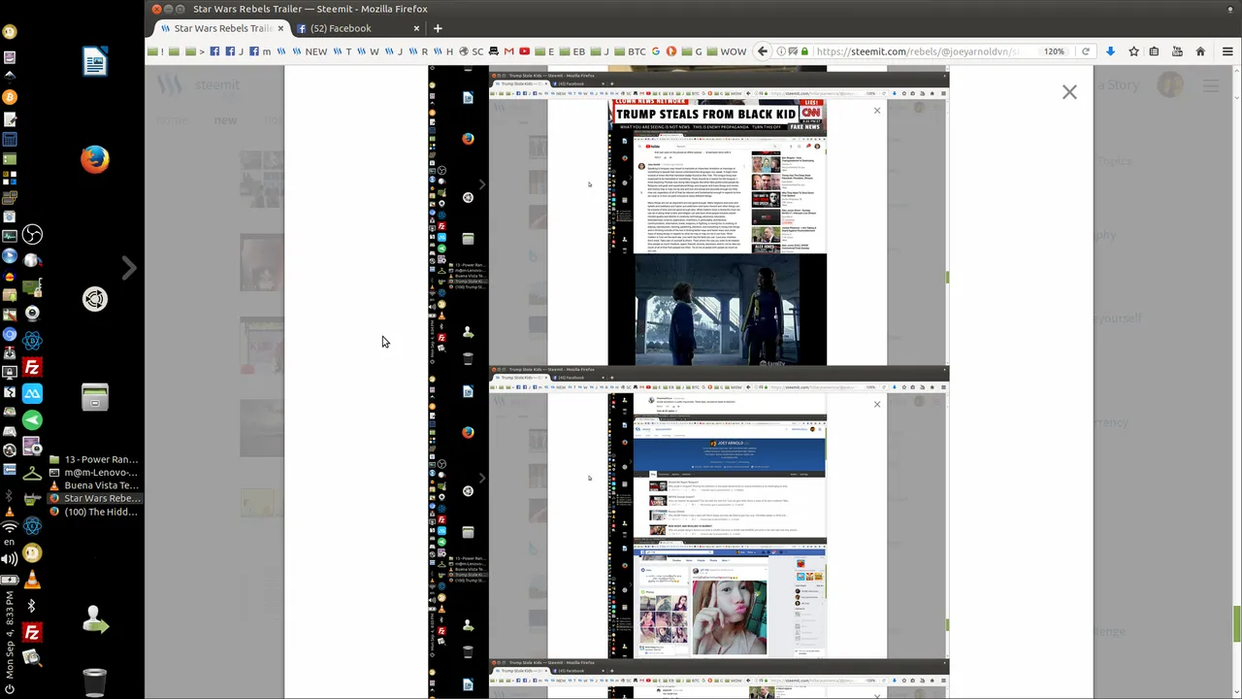Click the Trump Steals From Black Kid screenshot
Image resolution: width=1242 pixels, height=699 pixels.
click(718, 218)
